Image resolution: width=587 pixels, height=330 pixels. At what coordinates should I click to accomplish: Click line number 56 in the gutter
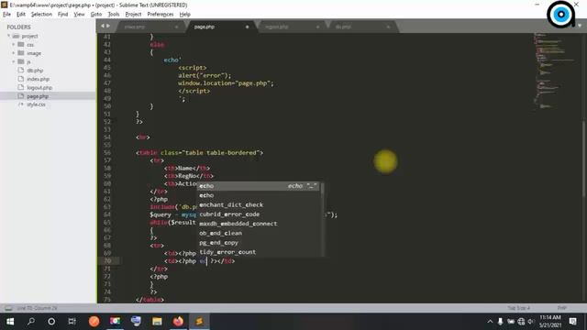pyautogui.click(x=107, y=153)
